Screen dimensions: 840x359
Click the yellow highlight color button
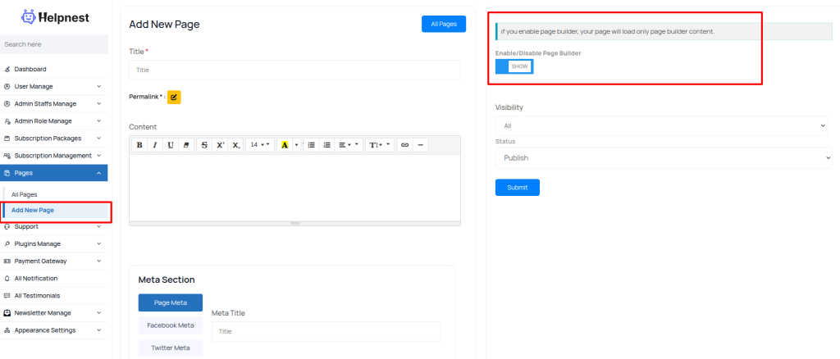click(285, 145)
